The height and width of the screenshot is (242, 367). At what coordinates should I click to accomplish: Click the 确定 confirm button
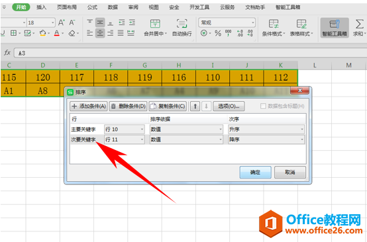click(255, 173)
